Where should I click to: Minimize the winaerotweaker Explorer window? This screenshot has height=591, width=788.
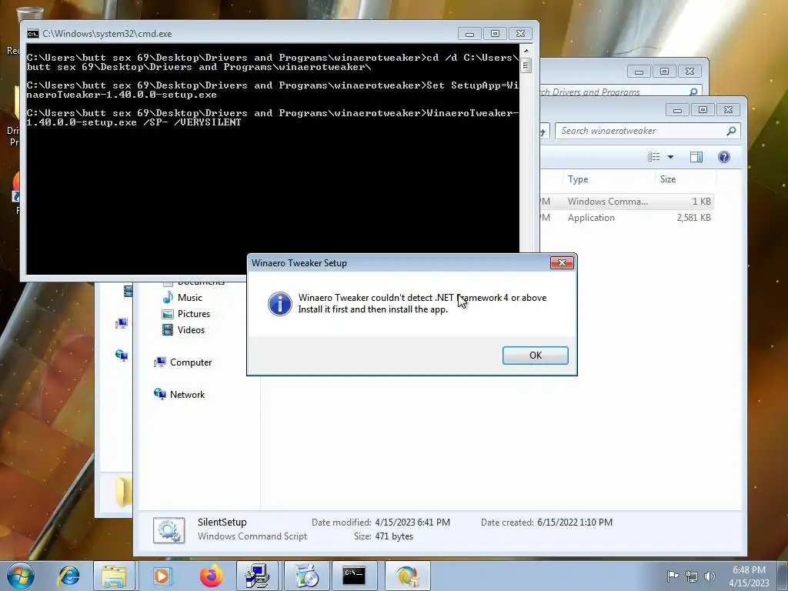677,109
